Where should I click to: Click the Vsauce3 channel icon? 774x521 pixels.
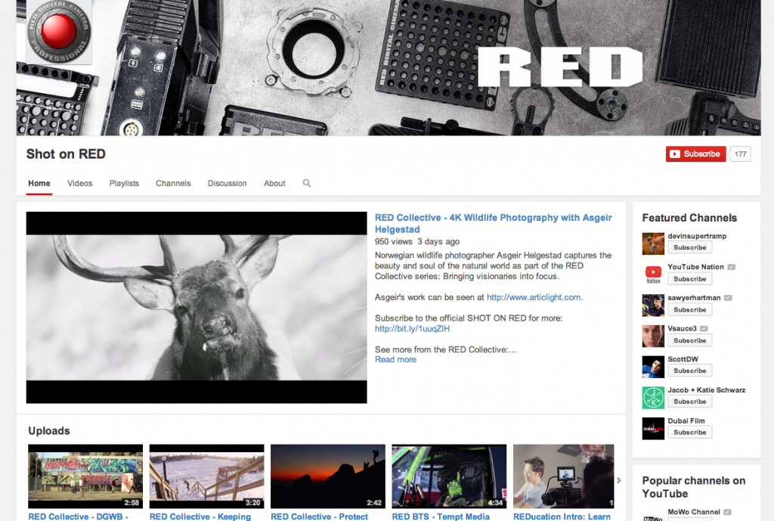652,336
